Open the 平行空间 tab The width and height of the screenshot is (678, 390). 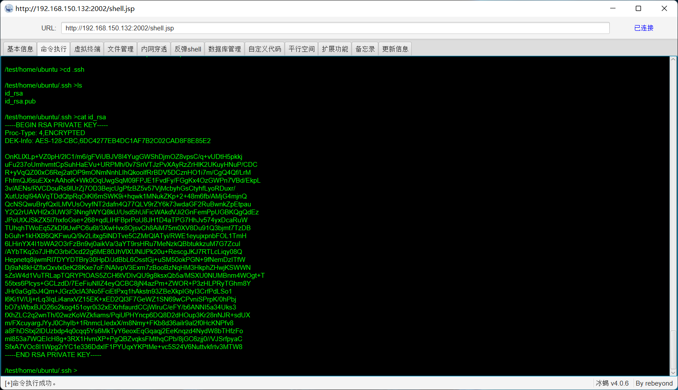pyautogui.click(x=302, y=49)
